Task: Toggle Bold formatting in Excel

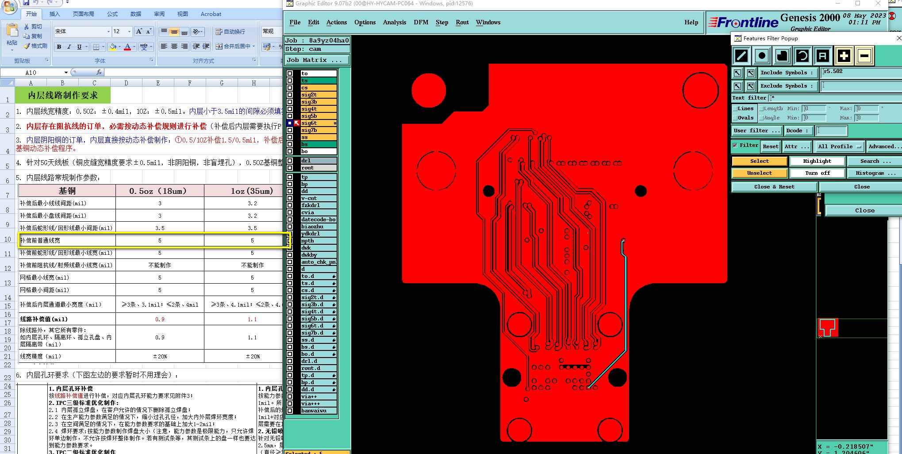Action: coord(59,47)
